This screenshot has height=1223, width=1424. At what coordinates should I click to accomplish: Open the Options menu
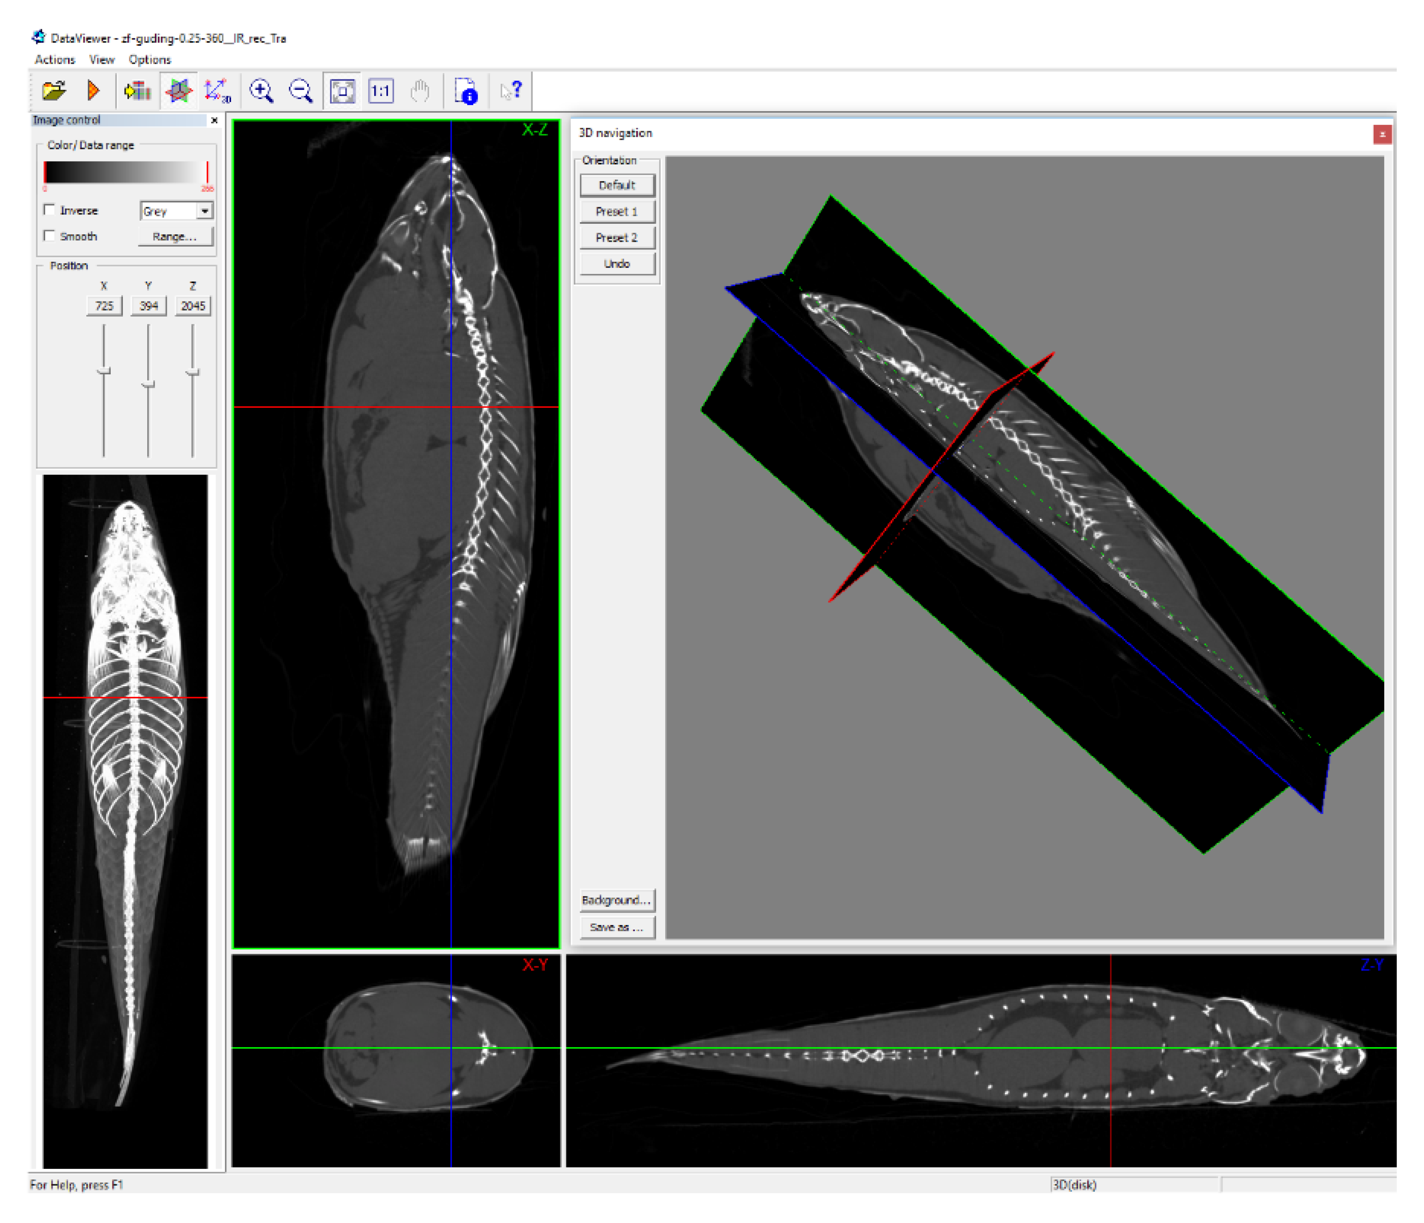[x=149, y=60]
